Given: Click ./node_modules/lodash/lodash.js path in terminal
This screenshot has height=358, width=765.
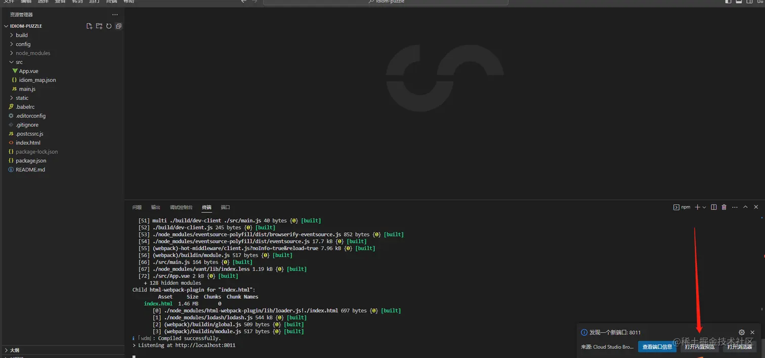Looking at the screenshot, I should coord(208,318).
